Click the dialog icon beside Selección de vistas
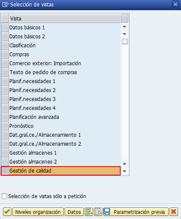Image resolution: width=181 pixels, height=219 pixels. [6, 5]
